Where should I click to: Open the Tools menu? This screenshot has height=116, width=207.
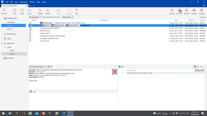point(38,2)
